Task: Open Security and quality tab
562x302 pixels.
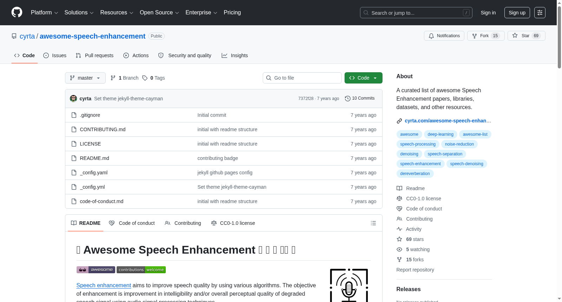Action: (185, 55)
